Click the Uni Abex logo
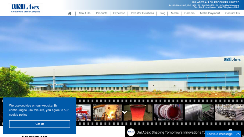Image resolution: width=244 pixels, height=137 pixels. point(26,8)
